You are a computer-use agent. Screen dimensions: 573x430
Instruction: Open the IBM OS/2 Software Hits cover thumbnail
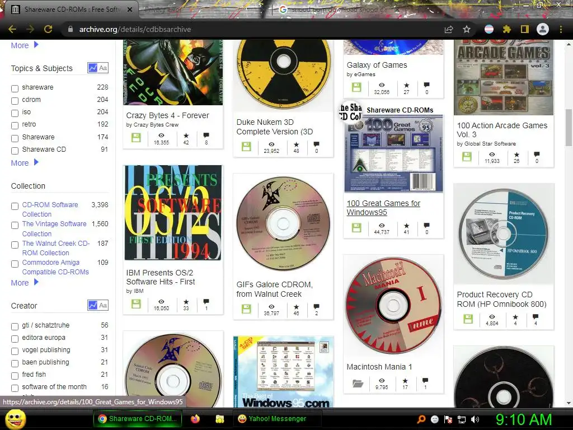[173, 213]
